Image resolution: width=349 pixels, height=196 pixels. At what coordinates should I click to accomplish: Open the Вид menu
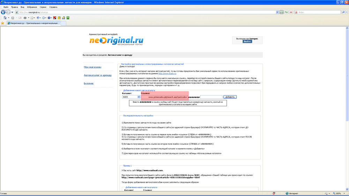(x=22, y=7)
